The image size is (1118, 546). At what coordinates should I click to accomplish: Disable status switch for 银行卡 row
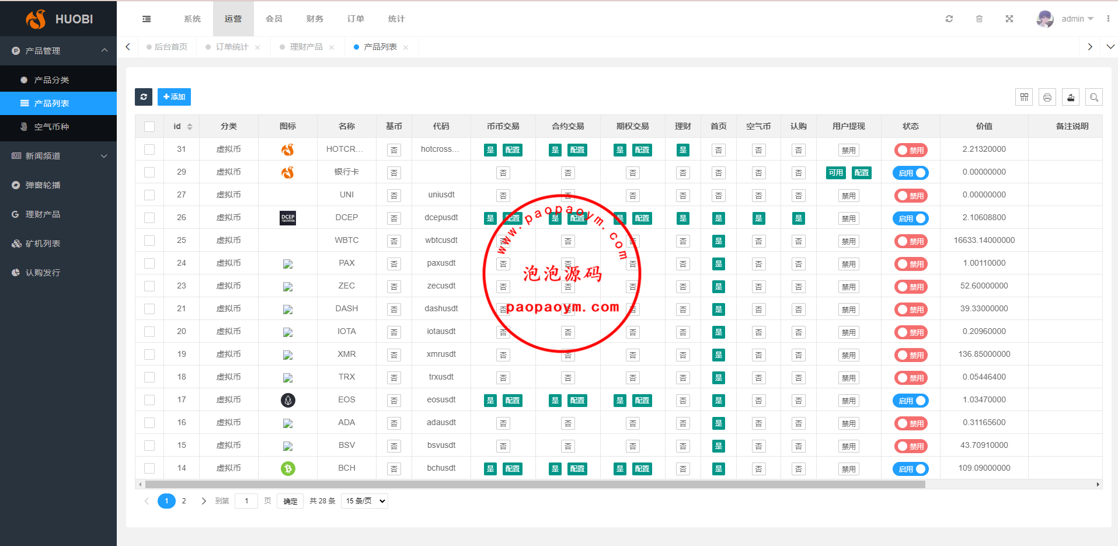(x=911, y=173)
